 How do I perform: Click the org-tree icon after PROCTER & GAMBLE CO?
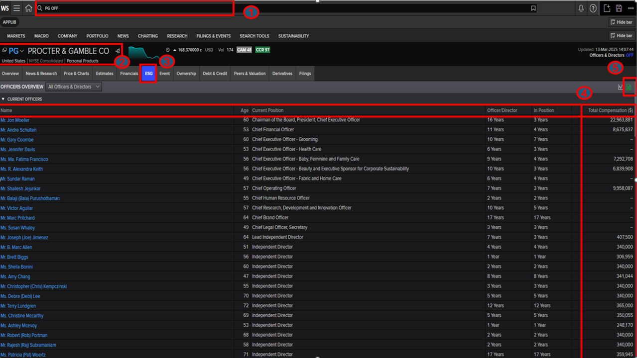click(x=117, y=51)
